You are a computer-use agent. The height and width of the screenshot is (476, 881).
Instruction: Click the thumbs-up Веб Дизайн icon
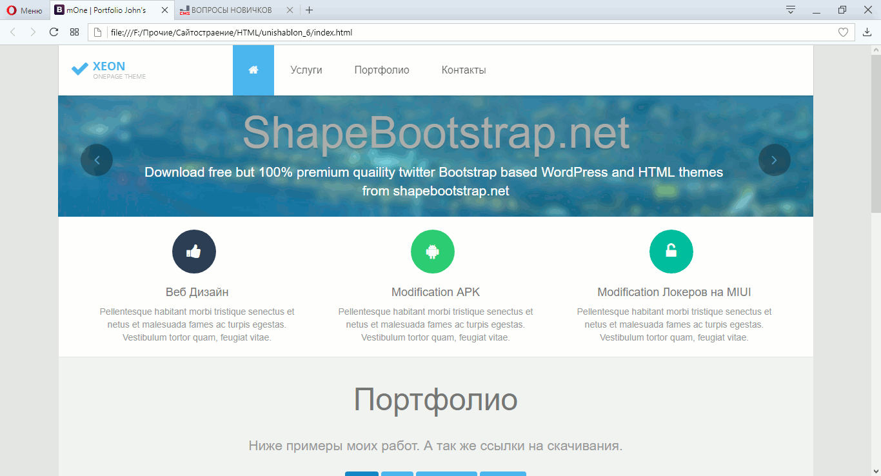click(194, 252)
